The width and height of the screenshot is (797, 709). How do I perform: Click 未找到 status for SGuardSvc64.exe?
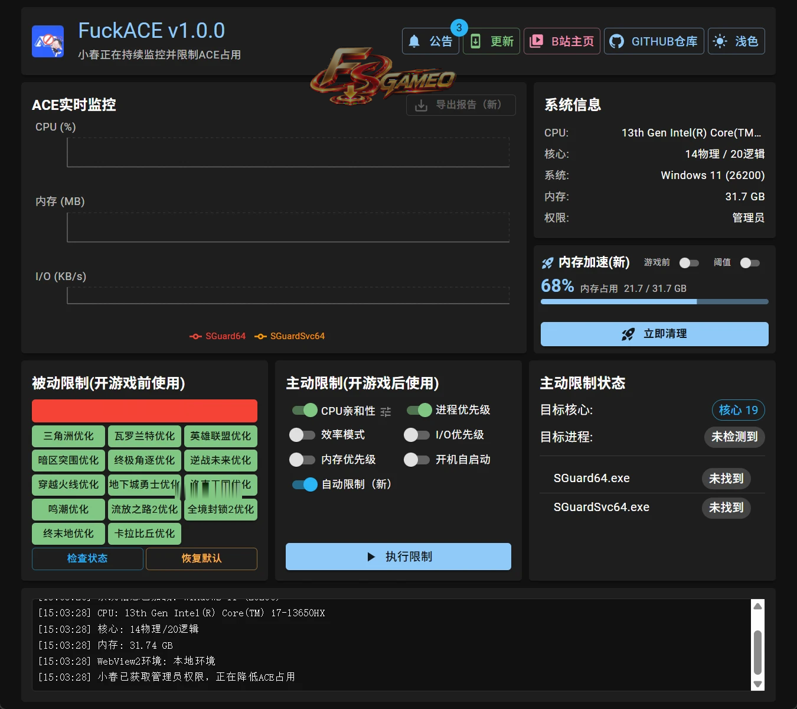click(726, 508)
